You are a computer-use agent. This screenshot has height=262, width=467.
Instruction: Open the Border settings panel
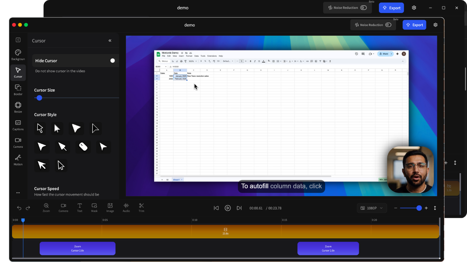(x=18, y=90)
